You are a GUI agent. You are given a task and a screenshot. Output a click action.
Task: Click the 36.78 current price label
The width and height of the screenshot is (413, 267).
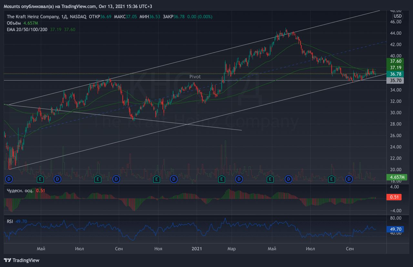point(396,74)
